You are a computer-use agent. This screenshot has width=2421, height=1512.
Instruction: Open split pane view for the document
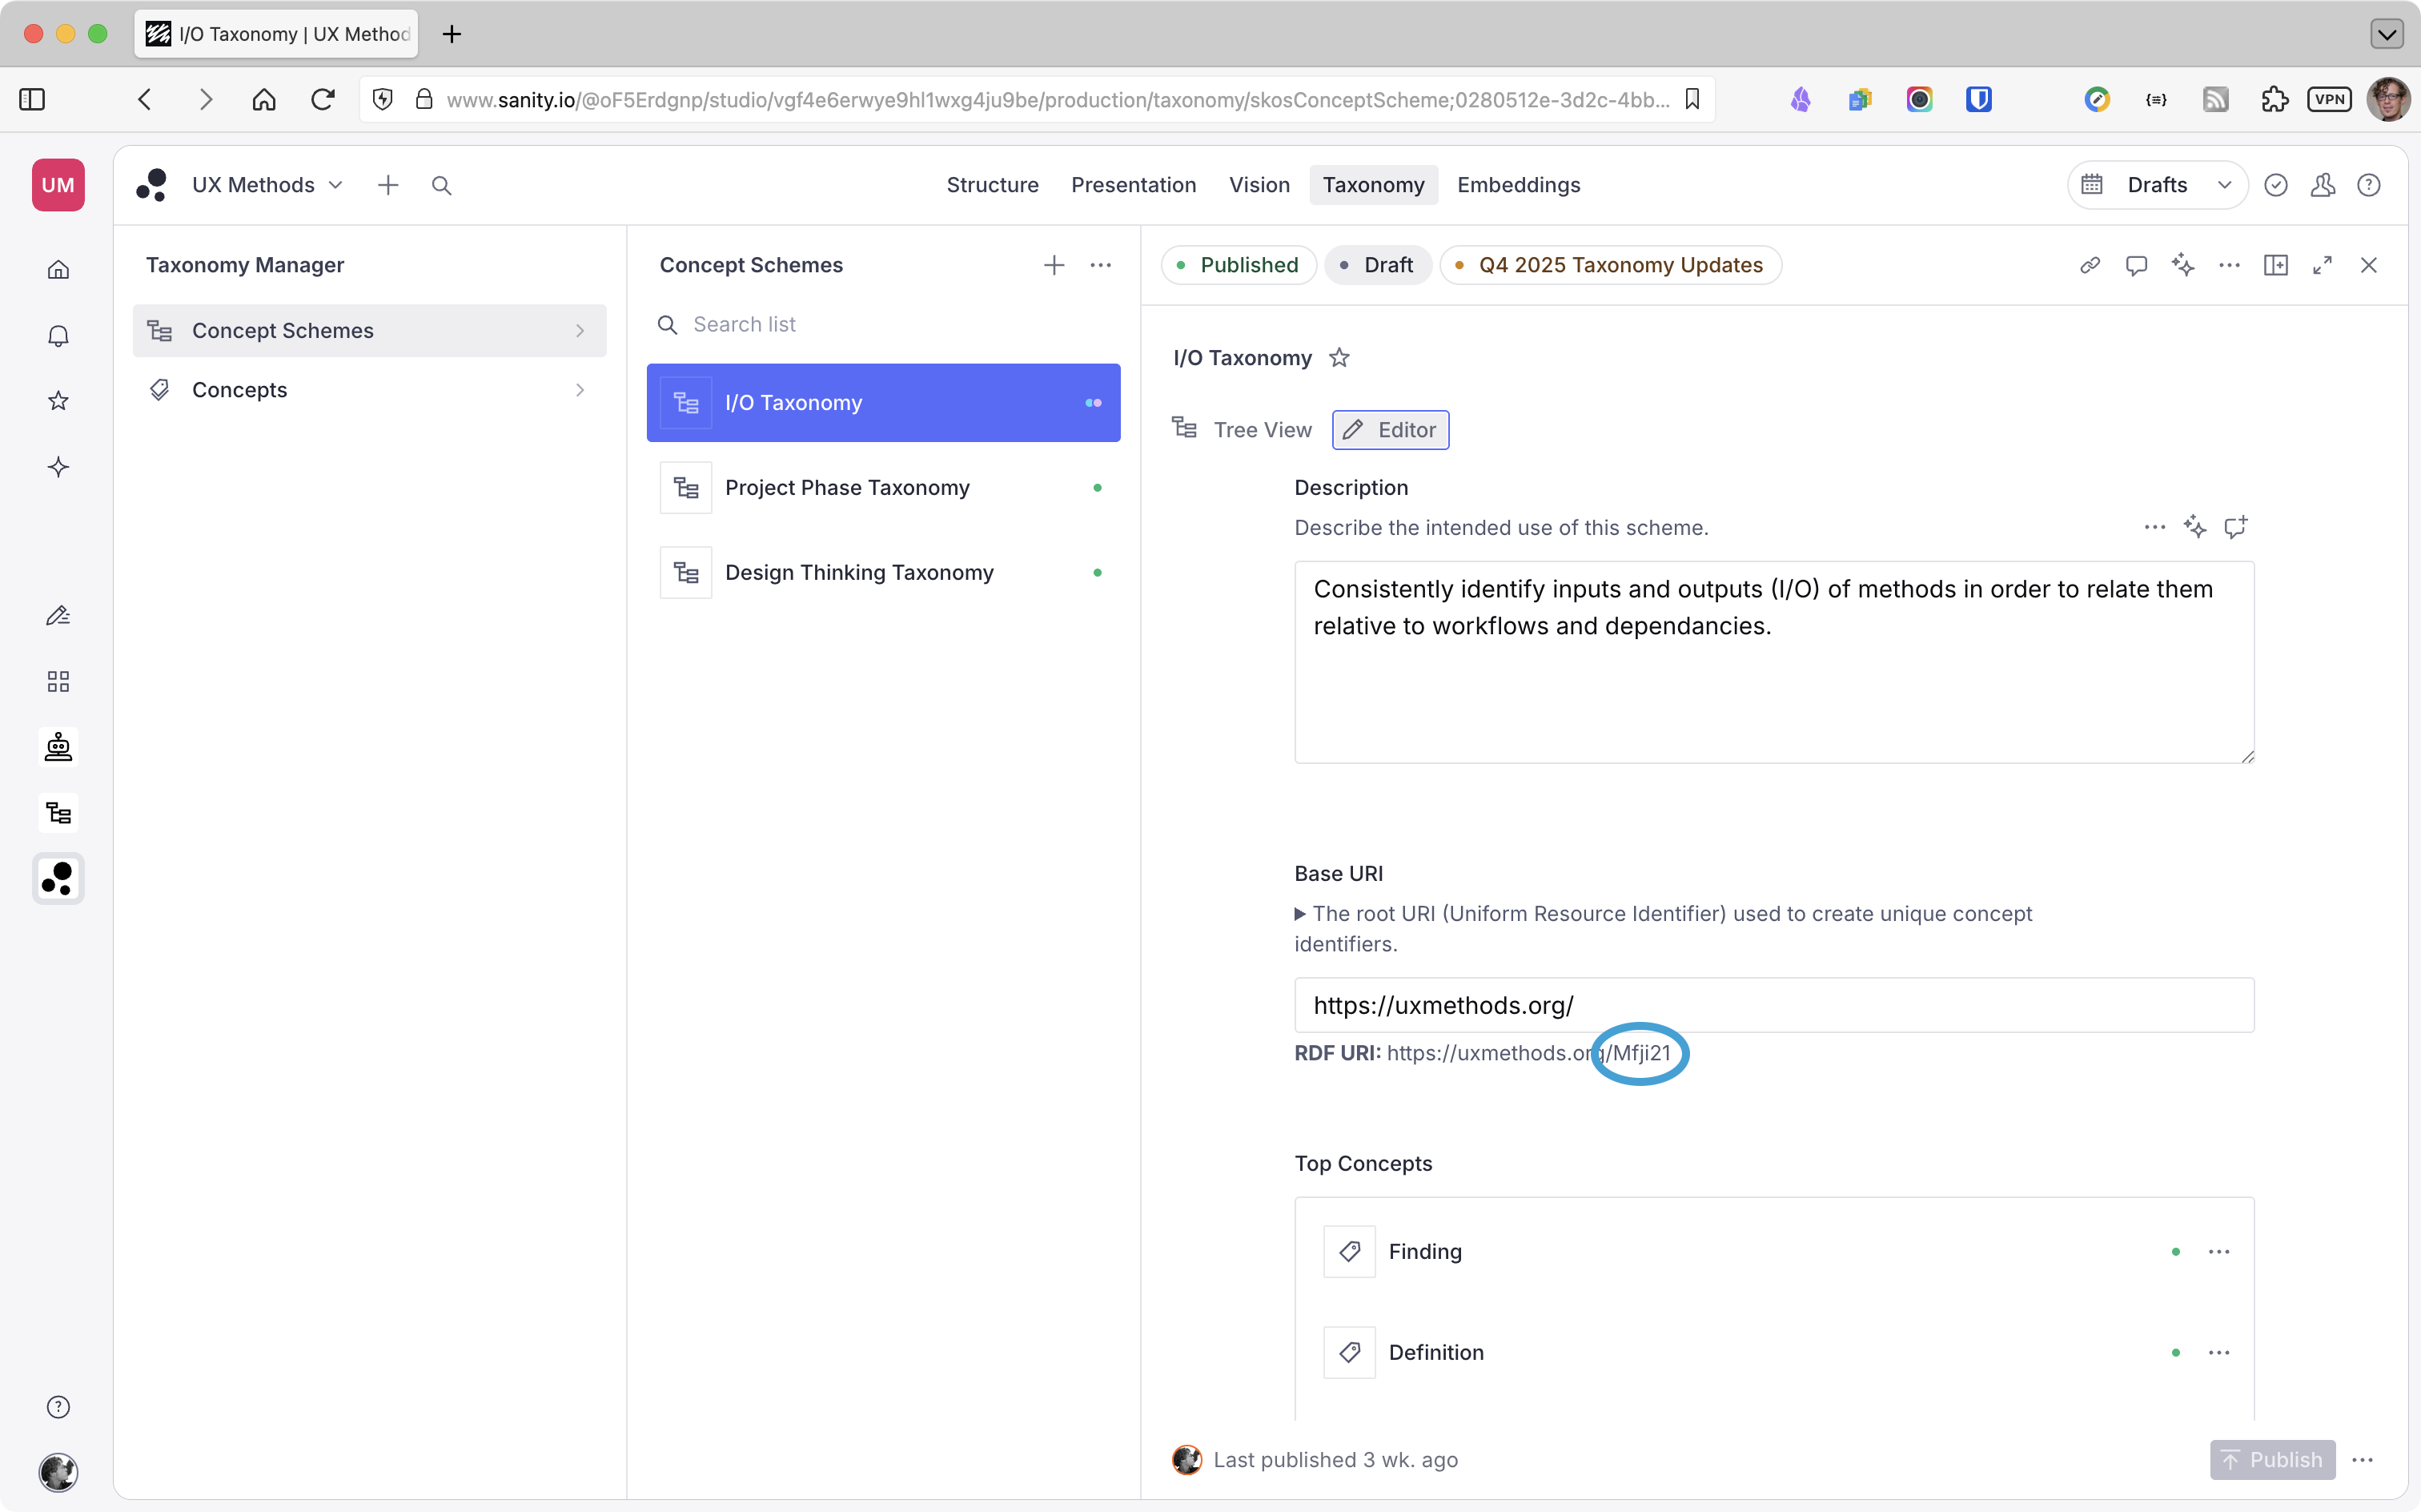[2276, 265]
